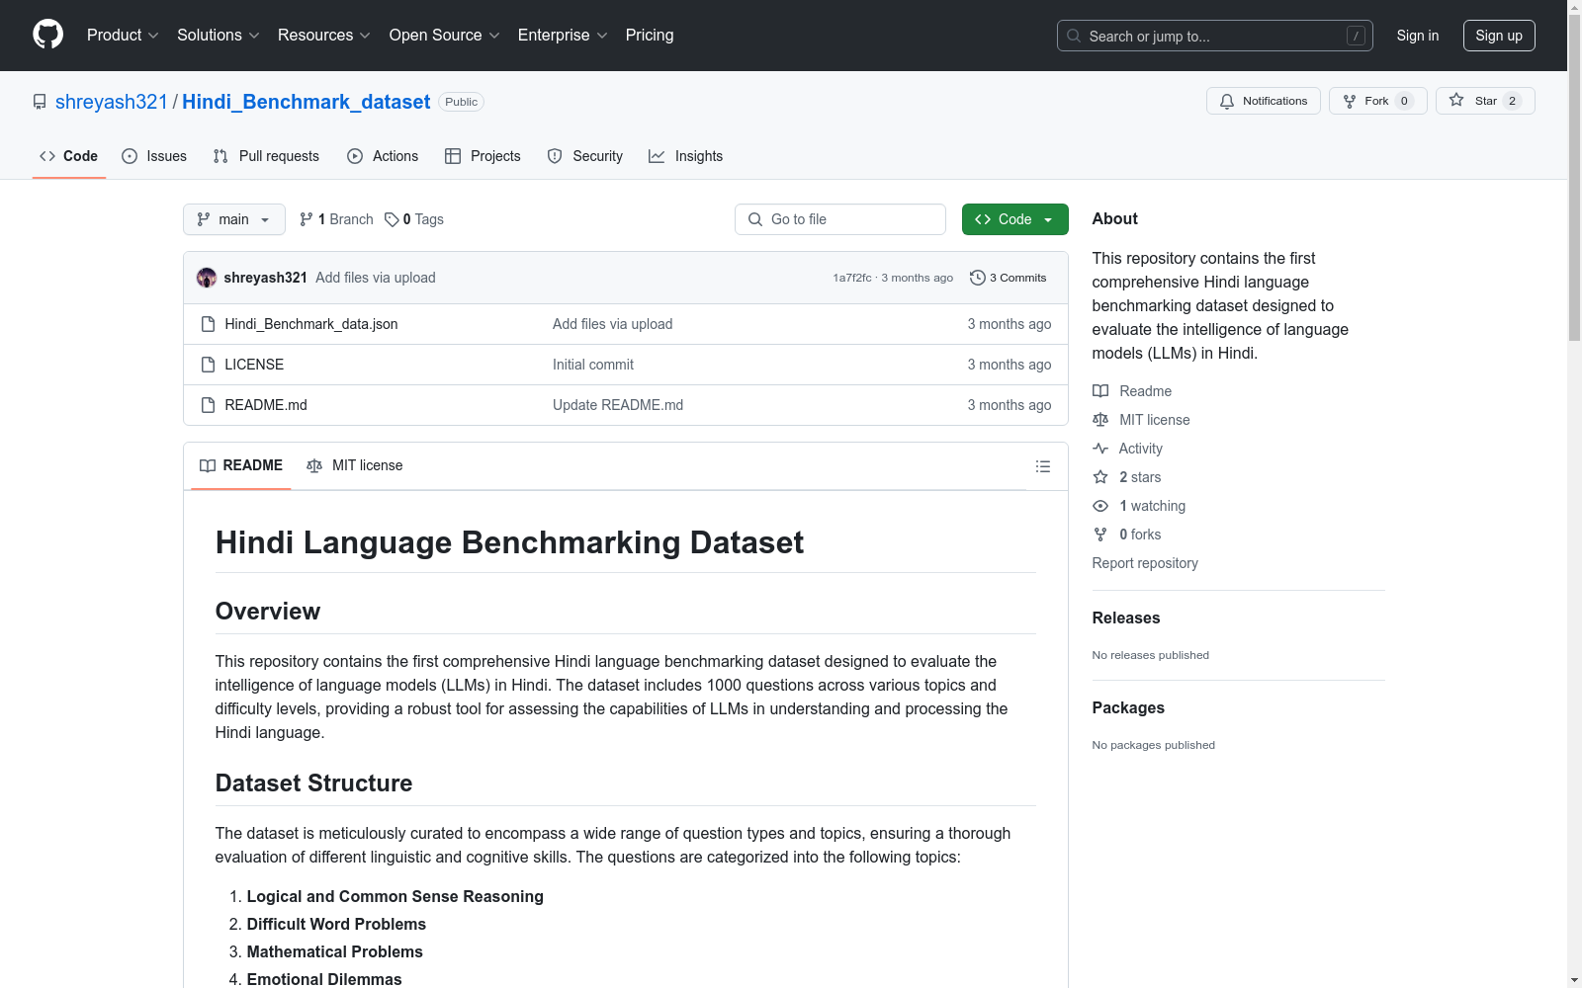Expand the green Code dropdown button

coord(1015,219)
